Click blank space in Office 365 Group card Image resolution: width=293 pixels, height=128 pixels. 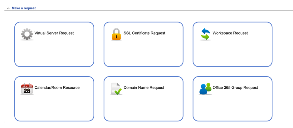(232, 108)
